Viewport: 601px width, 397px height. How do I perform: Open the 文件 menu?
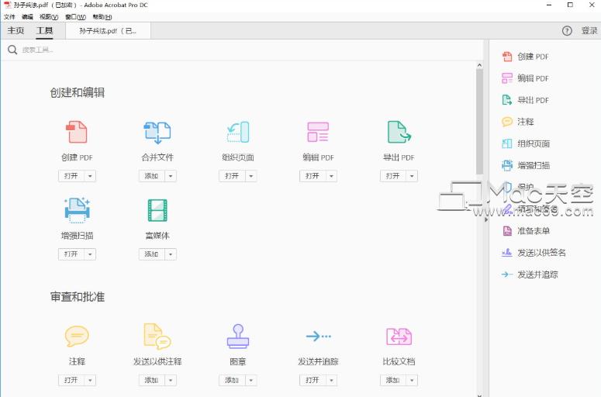9,17
